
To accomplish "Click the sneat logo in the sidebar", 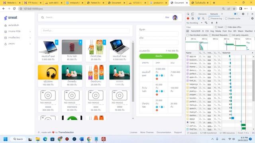I will click(11, 17).
